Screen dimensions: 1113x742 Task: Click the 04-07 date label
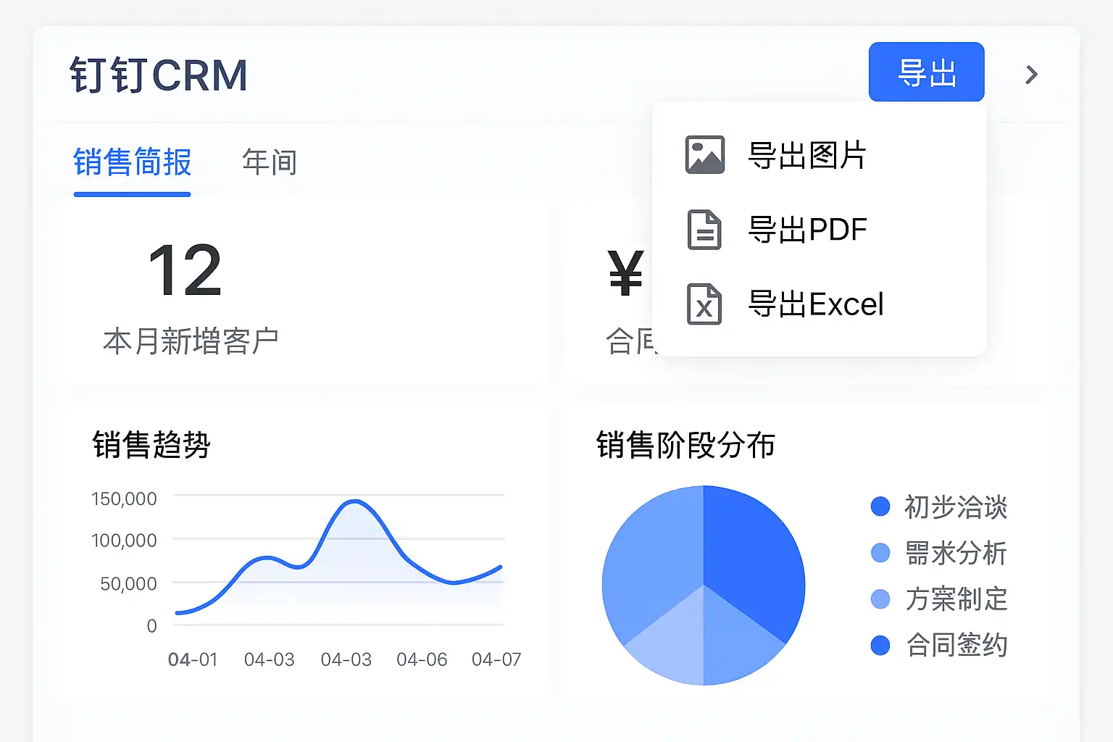pyautogui.click(x=496, y=659)
